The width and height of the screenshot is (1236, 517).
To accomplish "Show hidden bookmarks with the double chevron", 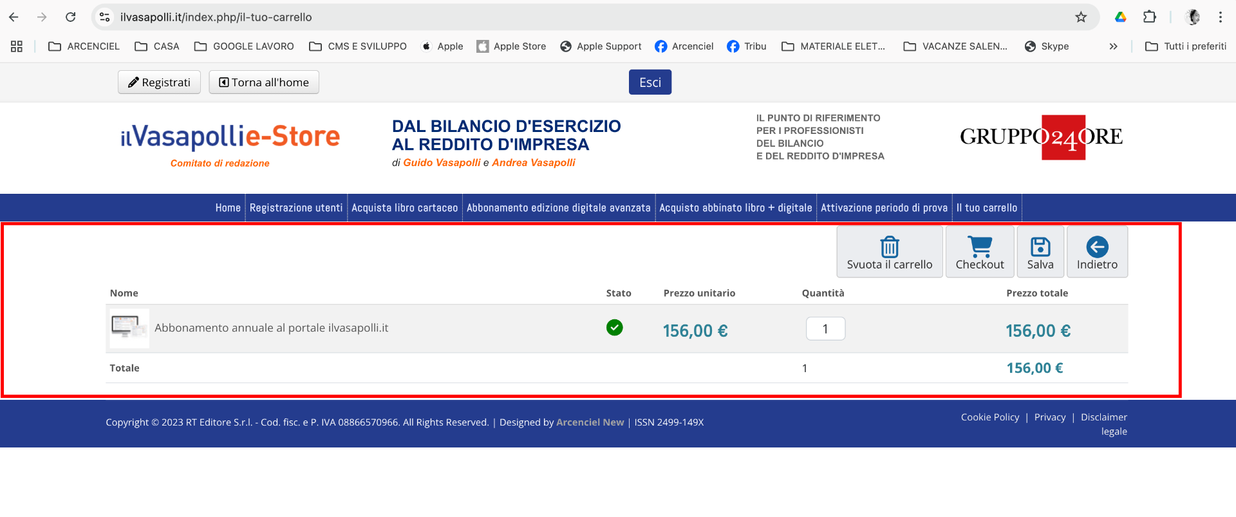I will coord(1113,46).
